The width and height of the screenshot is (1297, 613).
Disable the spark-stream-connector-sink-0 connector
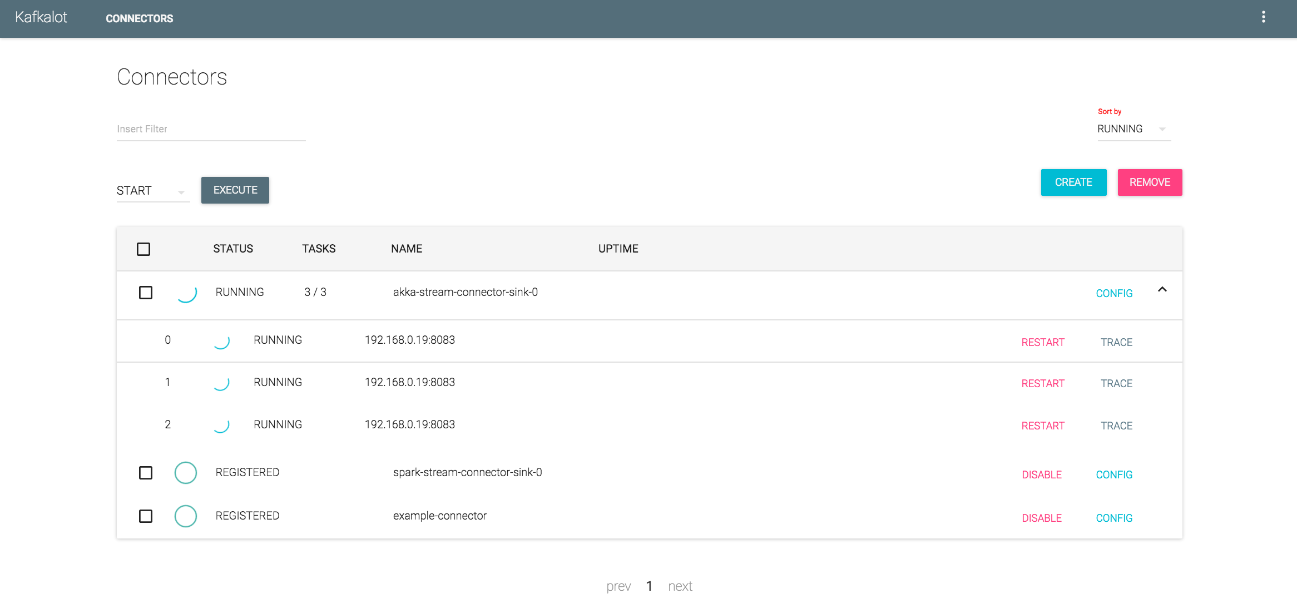(1042, 475)
